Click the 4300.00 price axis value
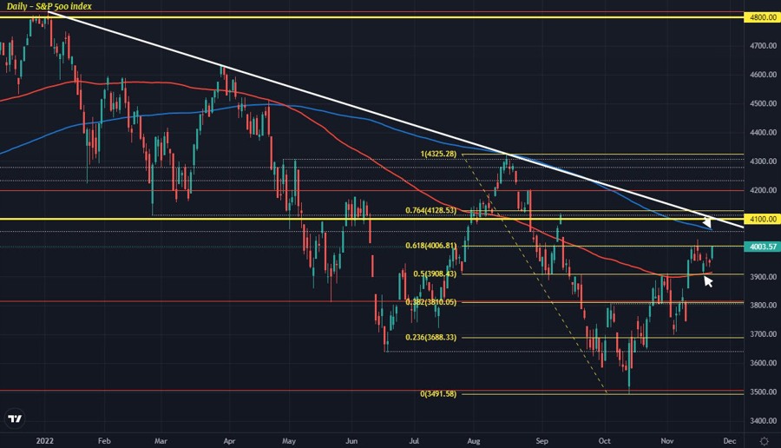The image size is (781, 448). [x=763, y=161]
